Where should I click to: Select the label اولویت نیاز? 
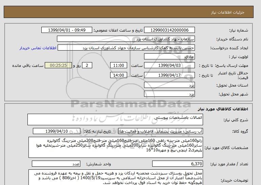(x=239, y=57)
